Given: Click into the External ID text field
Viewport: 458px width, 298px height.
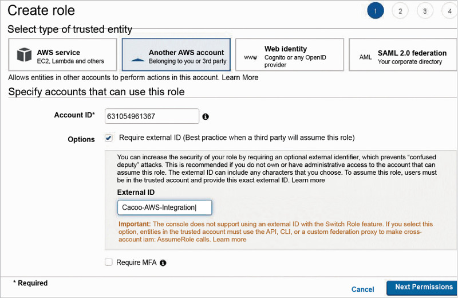Looking at the screenshot, I should 164,207.
